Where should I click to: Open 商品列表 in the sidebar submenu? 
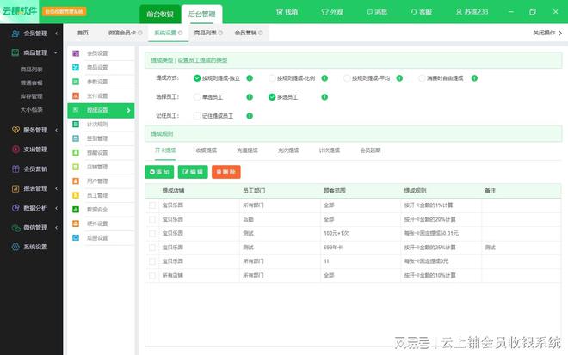coord(32,69)
